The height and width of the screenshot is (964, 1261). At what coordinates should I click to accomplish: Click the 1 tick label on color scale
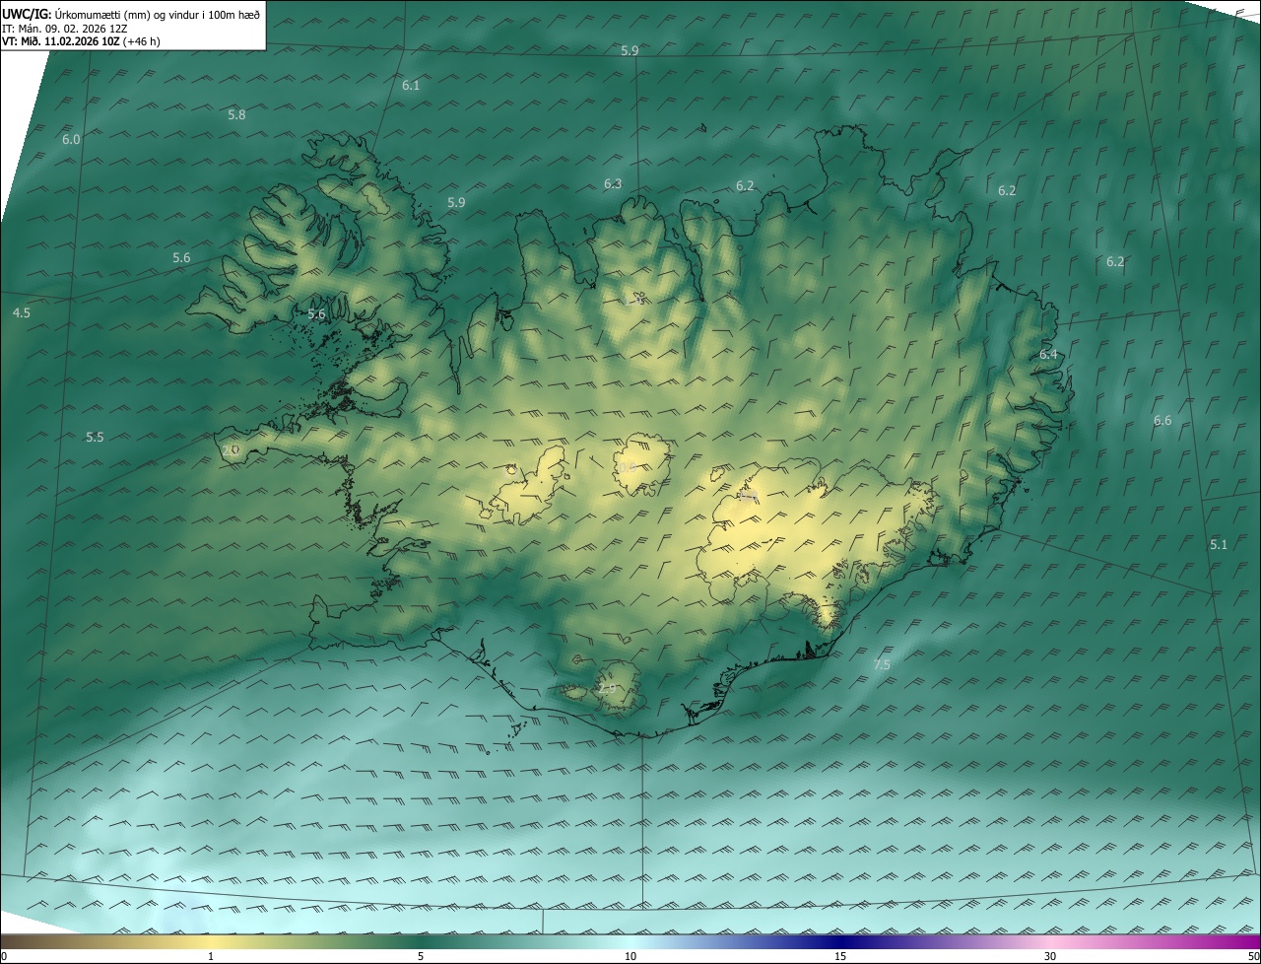click(211, 956)
